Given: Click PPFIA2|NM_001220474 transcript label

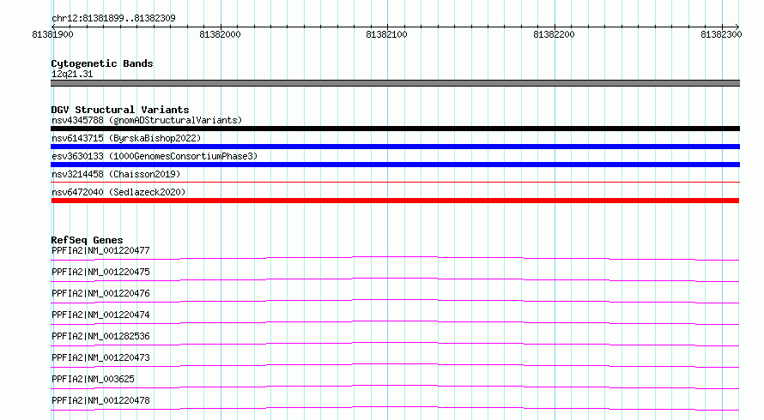Looking at the screenshot, I should 100,315.
